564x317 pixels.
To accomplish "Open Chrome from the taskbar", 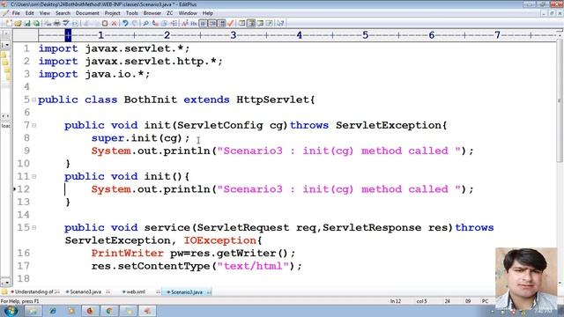I will 109,311.
